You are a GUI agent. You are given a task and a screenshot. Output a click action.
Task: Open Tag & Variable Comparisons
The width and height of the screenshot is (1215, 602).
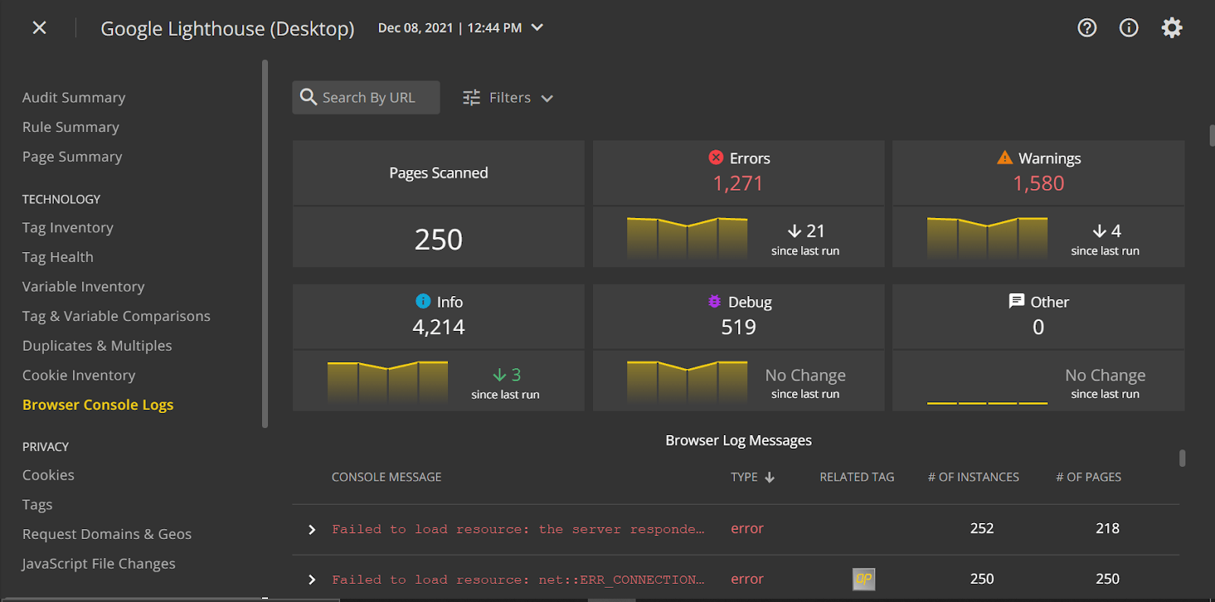tap(116, 317)
